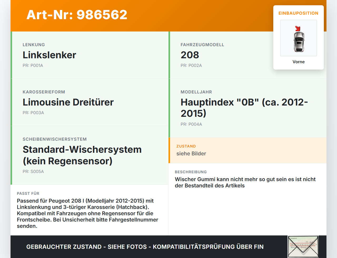Click the PR: P003A code
The image size is (337, 258).
point(33,113)
